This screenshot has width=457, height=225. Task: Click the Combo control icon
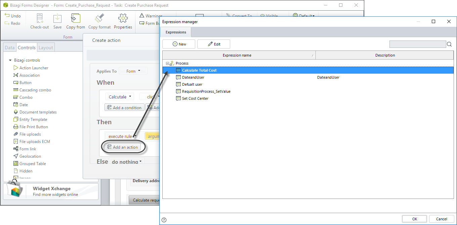(x=16, y=97)
